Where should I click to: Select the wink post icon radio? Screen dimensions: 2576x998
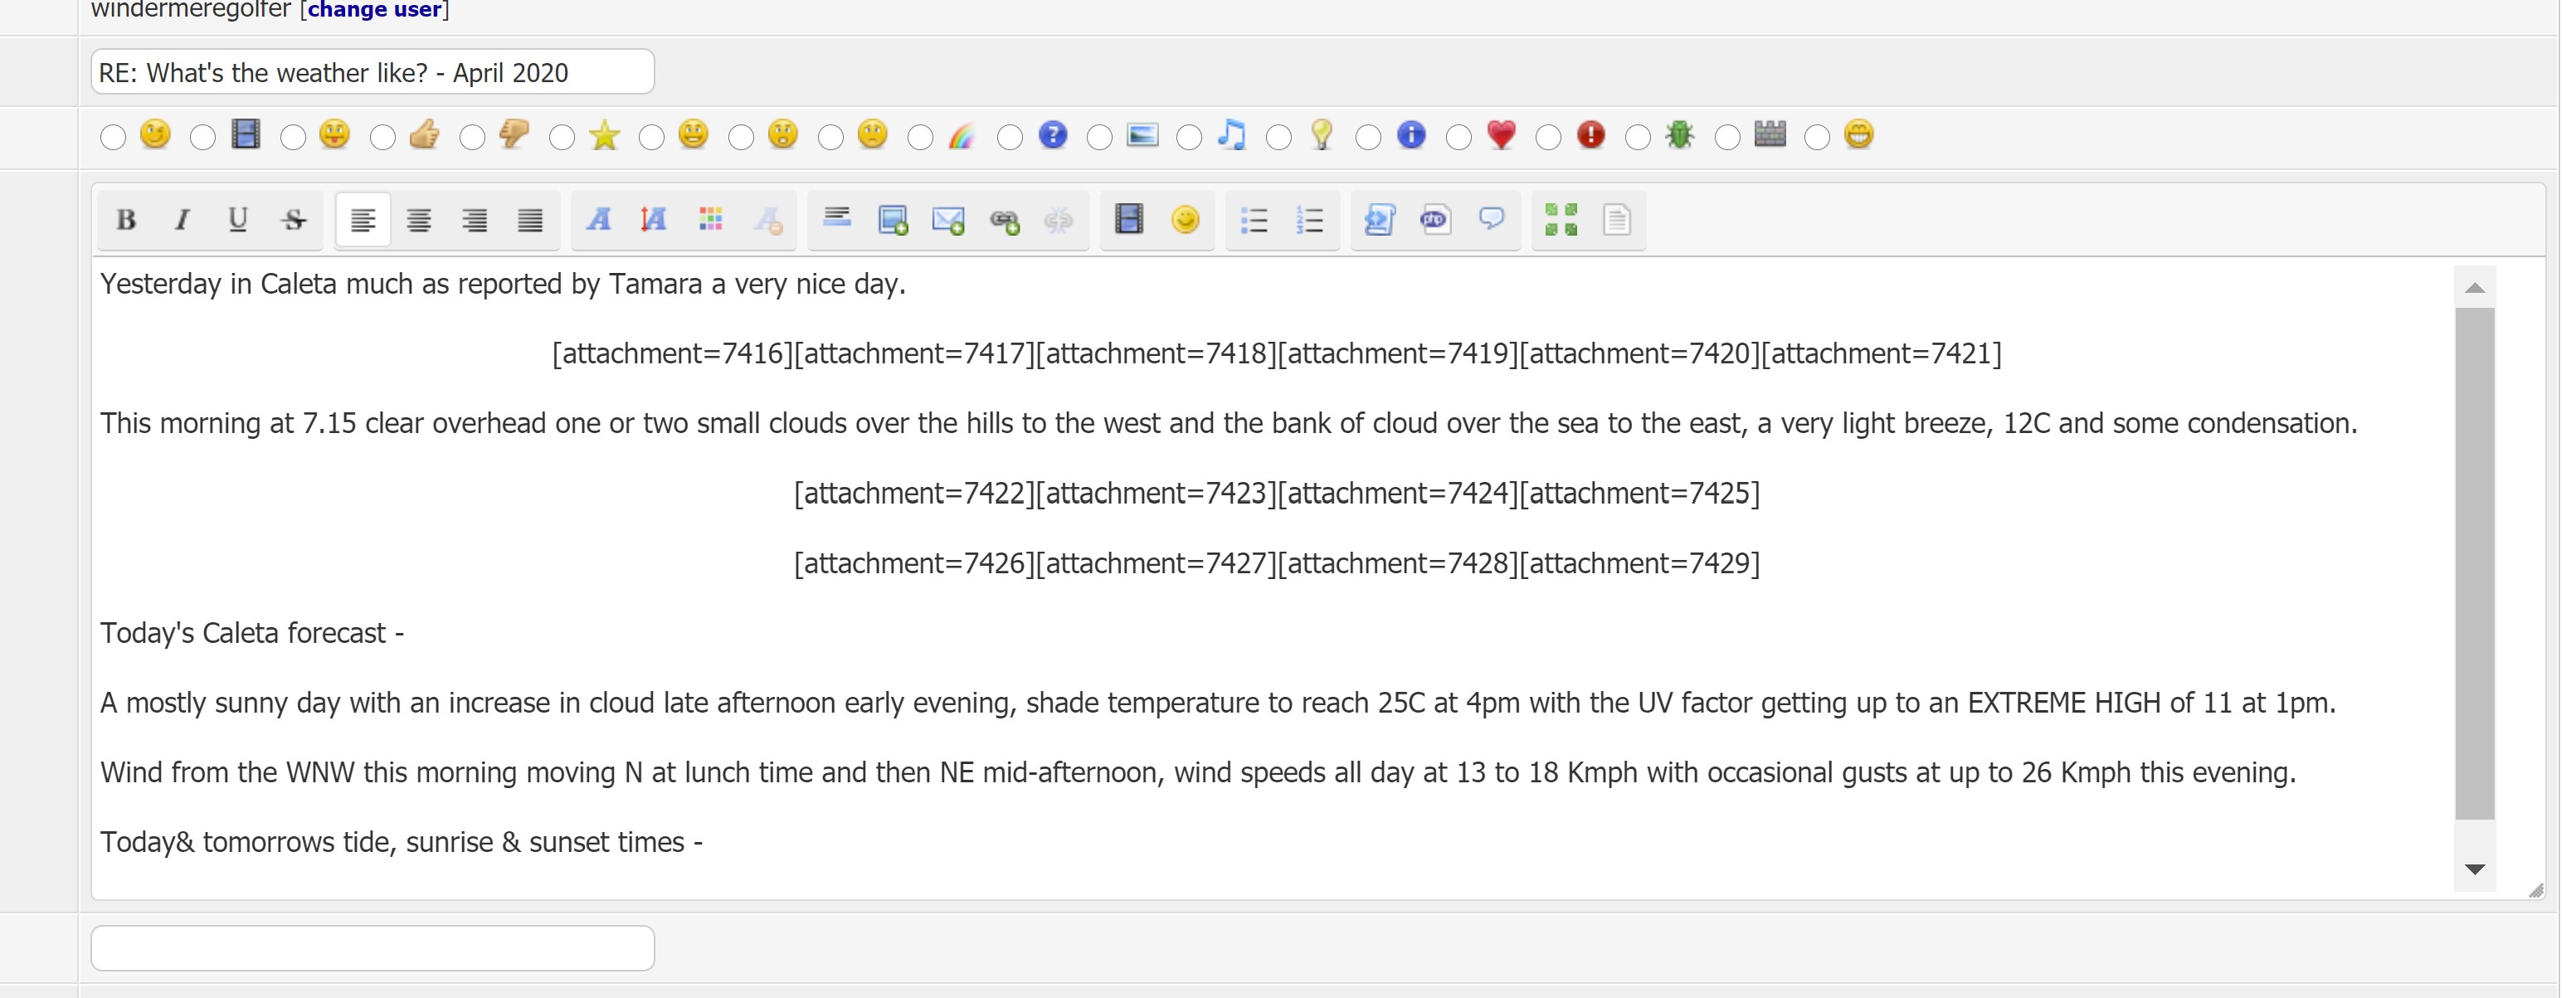click(113, 137)
